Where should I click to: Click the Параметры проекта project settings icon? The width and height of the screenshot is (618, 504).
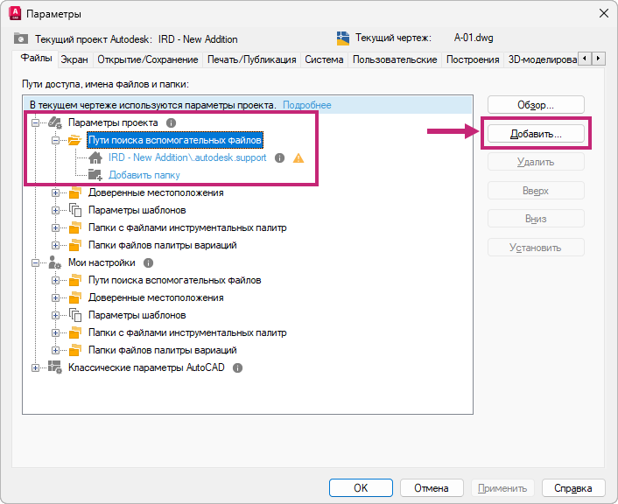tap(55, 123)
